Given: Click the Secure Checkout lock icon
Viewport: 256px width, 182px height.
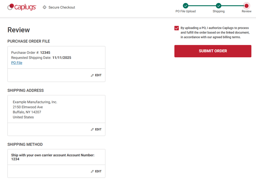Looking at the screenshot, I should tap(45, 7).
